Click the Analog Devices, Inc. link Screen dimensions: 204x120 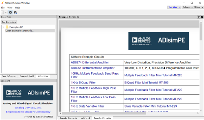click(x=28, y=108)
